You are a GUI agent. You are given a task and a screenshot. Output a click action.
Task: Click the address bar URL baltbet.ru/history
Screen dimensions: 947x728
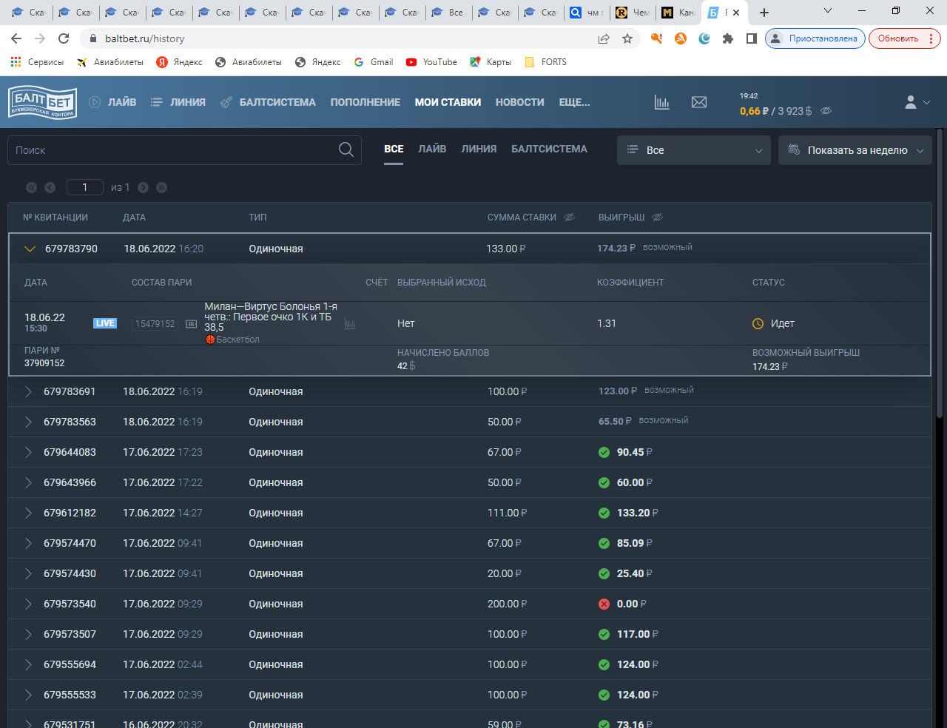[145, 38]
